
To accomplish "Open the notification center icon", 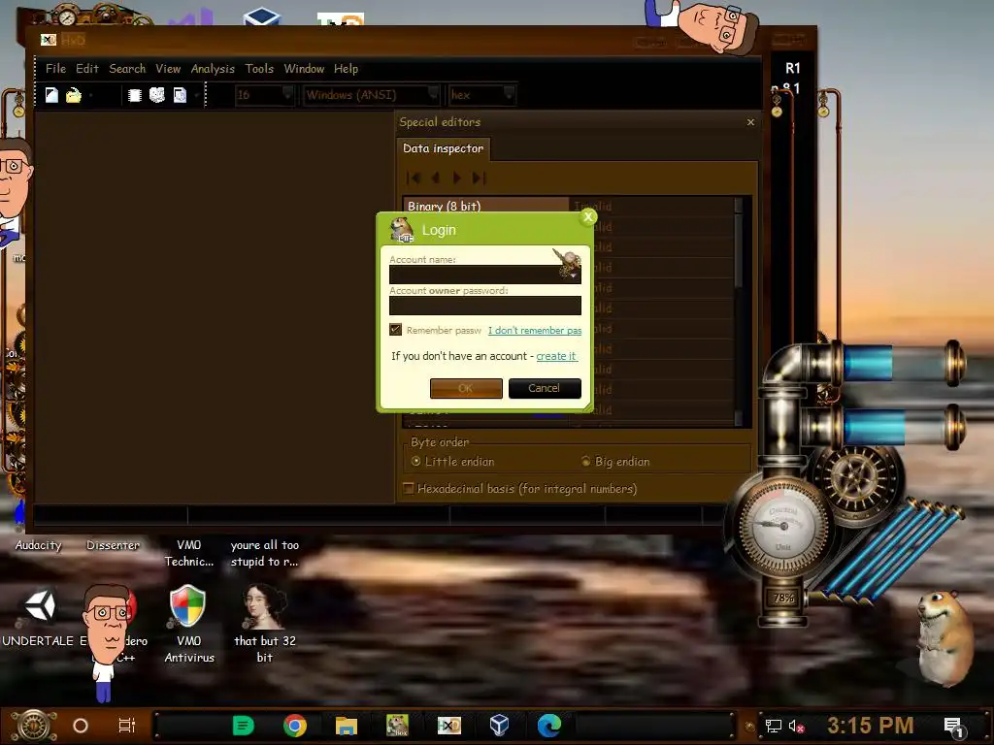I will [x=953, y=727].
